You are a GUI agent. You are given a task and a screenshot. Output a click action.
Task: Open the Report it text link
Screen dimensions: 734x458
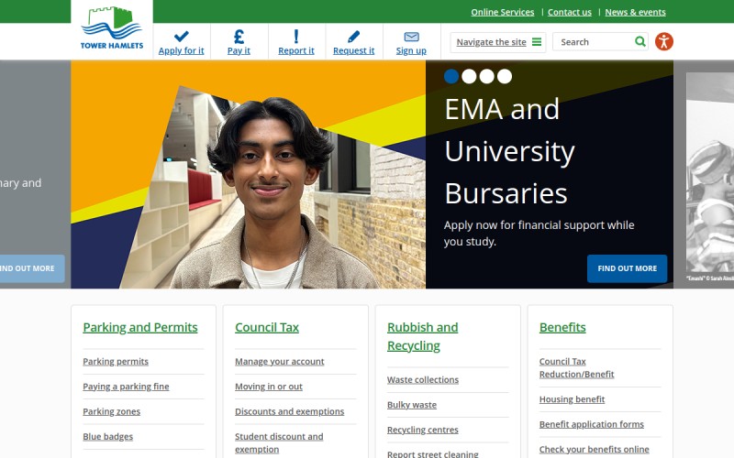click(296, 50)
